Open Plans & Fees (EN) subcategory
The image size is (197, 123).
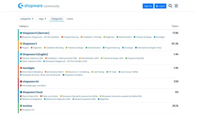coord(30,96)
